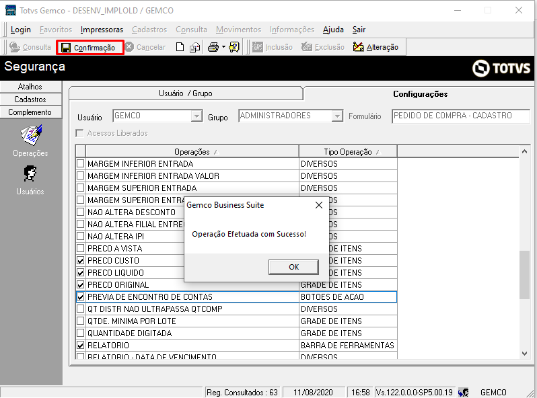Expand the Usuário combo box arrow
The width and height of the screenshot is (537, 398).
pyautogui.click(x=196, y=116)
